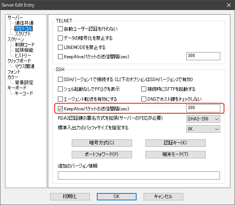Open the 制御コード tree entry
235x205 pixels.
[25, 45]
